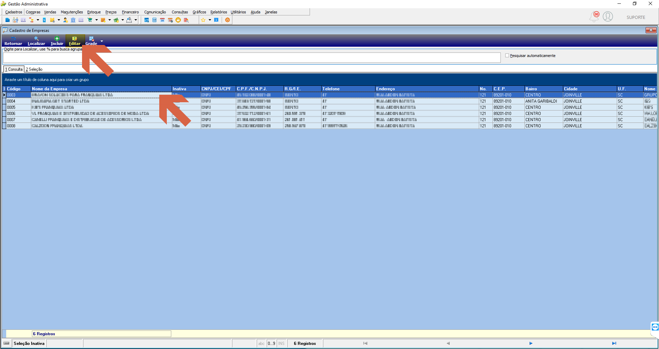Click the ANITA GARIBALDI bairro cell
659x349 pixels.
(544, 101)
